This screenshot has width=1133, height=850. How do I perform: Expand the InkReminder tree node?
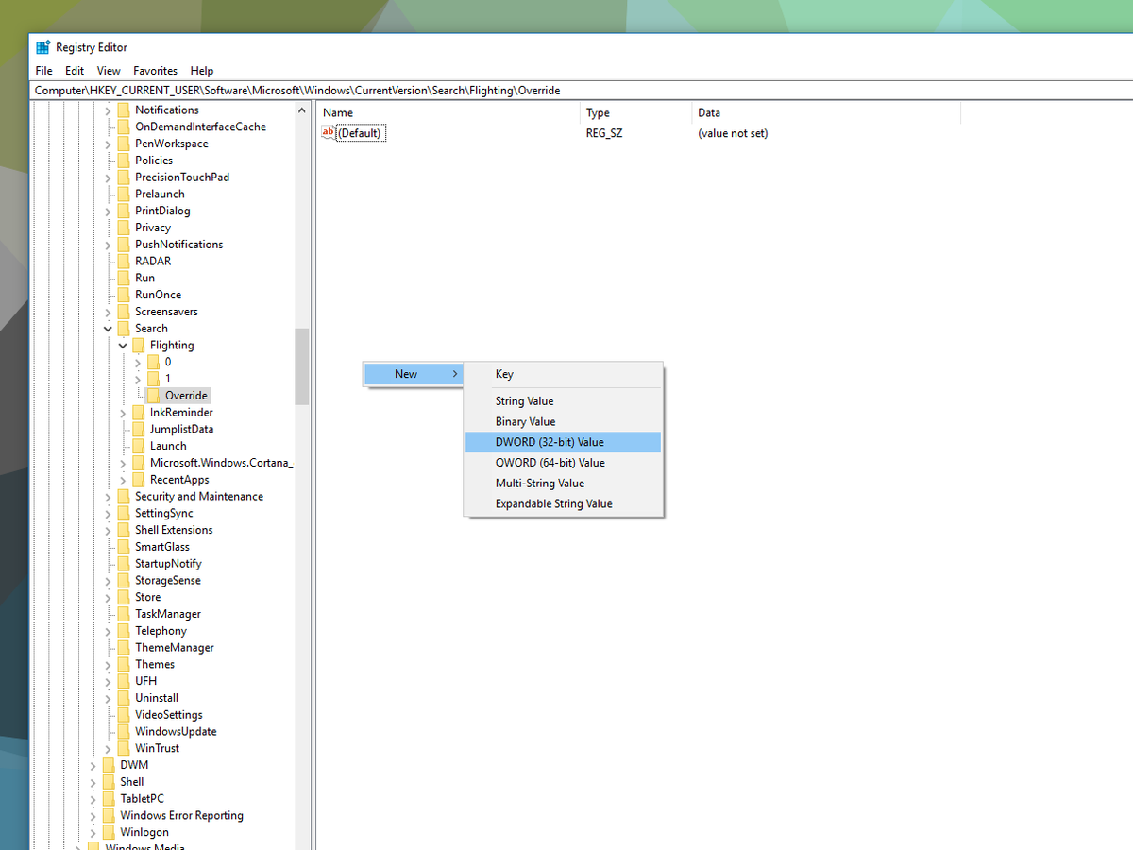point(122,412)
